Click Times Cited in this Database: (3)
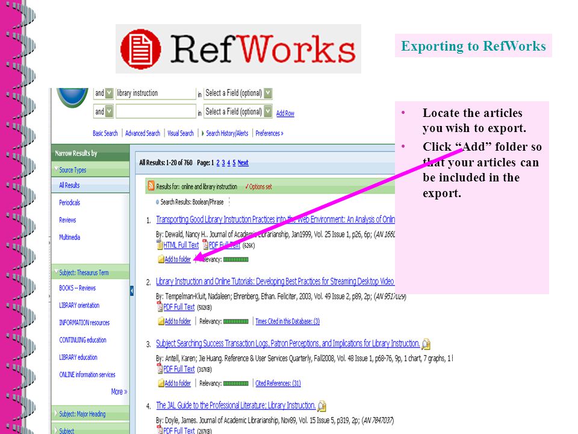578x434 pixels. click(x=288, y=321)
